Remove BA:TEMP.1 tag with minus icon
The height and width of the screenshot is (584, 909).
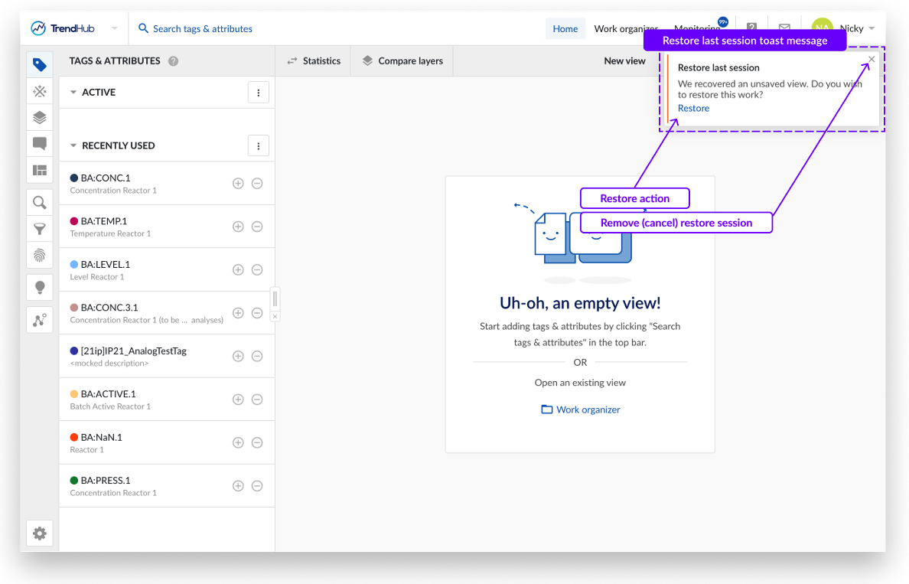click(257, 227)
